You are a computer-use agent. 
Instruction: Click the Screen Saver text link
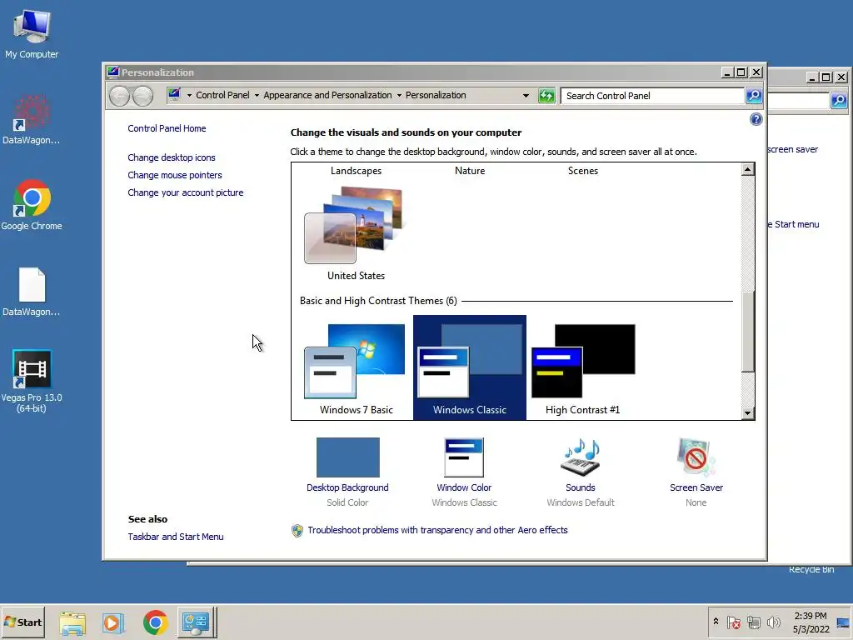[x=696, y=487]
